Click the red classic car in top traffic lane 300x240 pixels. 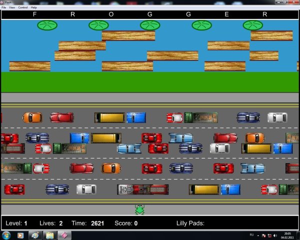[62, 117]
